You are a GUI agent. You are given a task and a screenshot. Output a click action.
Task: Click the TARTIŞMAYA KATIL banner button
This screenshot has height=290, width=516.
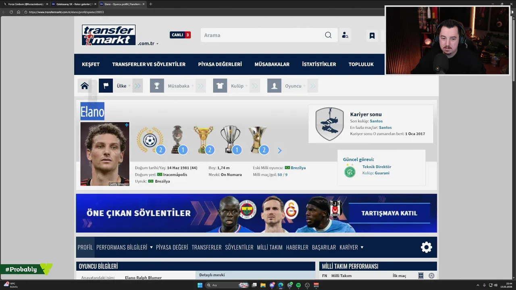pyautogui.click(x=389, y=213)
